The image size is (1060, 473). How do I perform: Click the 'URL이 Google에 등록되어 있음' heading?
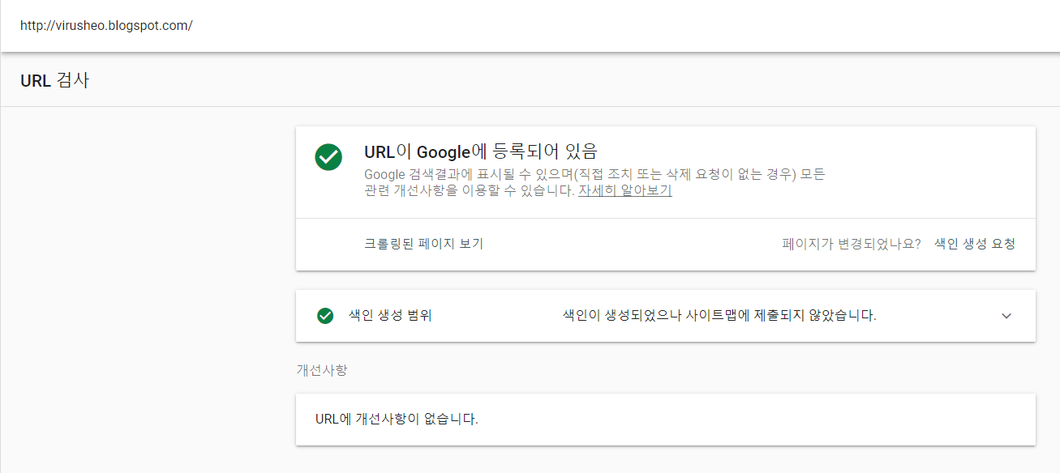pyautogui.click(x=480, y=151)
